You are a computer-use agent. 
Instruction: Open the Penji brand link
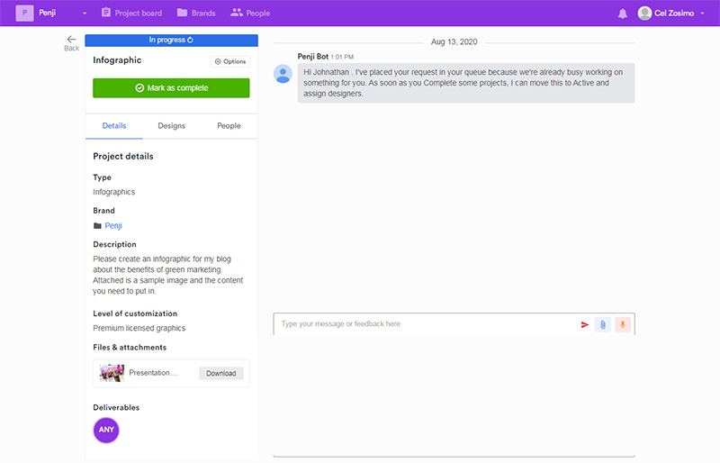click(113, 225)
